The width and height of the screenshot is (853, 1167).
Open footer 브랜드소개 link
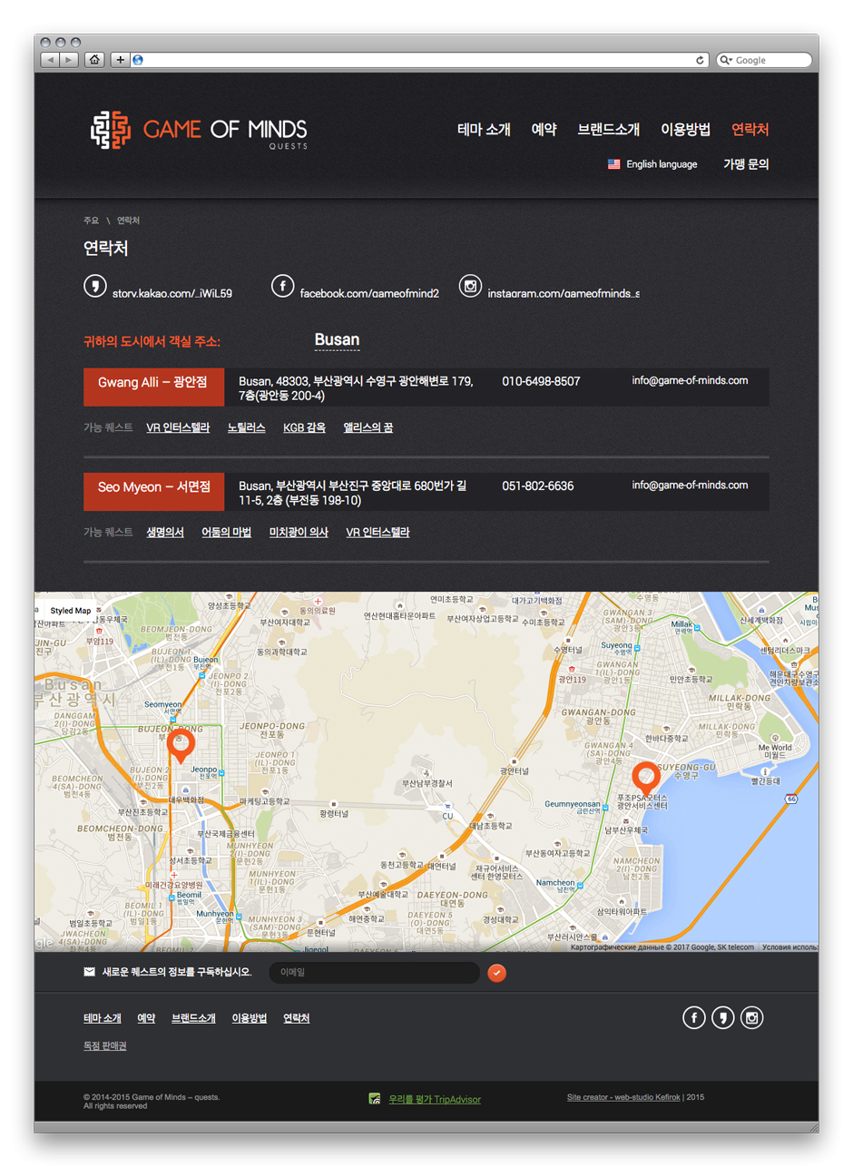coord(193,1018)
